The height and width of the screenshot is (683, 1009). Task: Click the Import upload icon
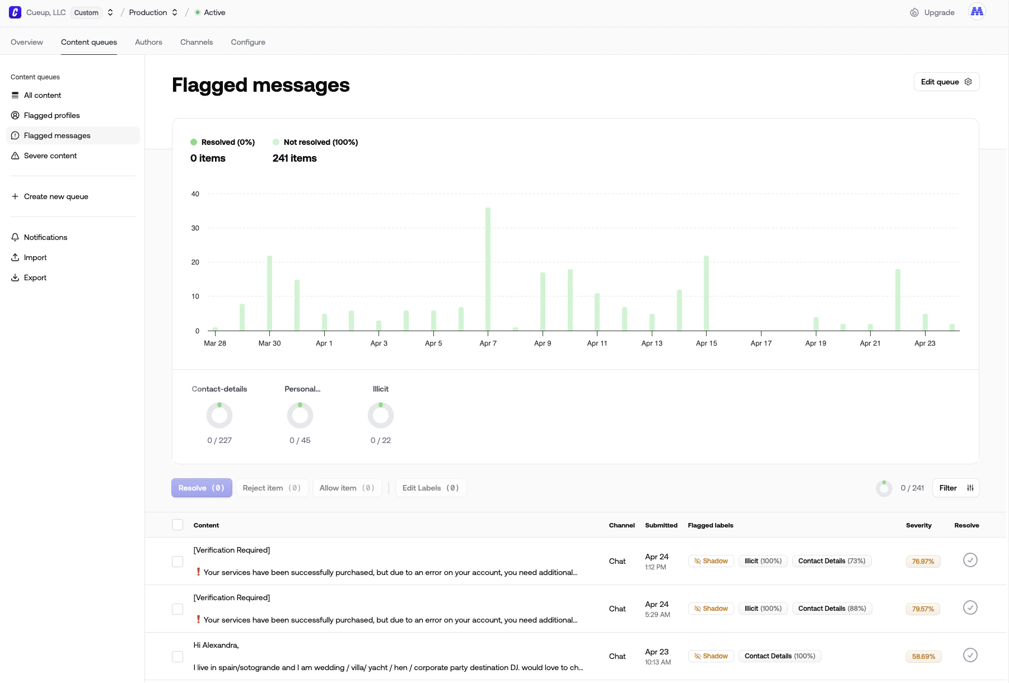click(15, 257)
